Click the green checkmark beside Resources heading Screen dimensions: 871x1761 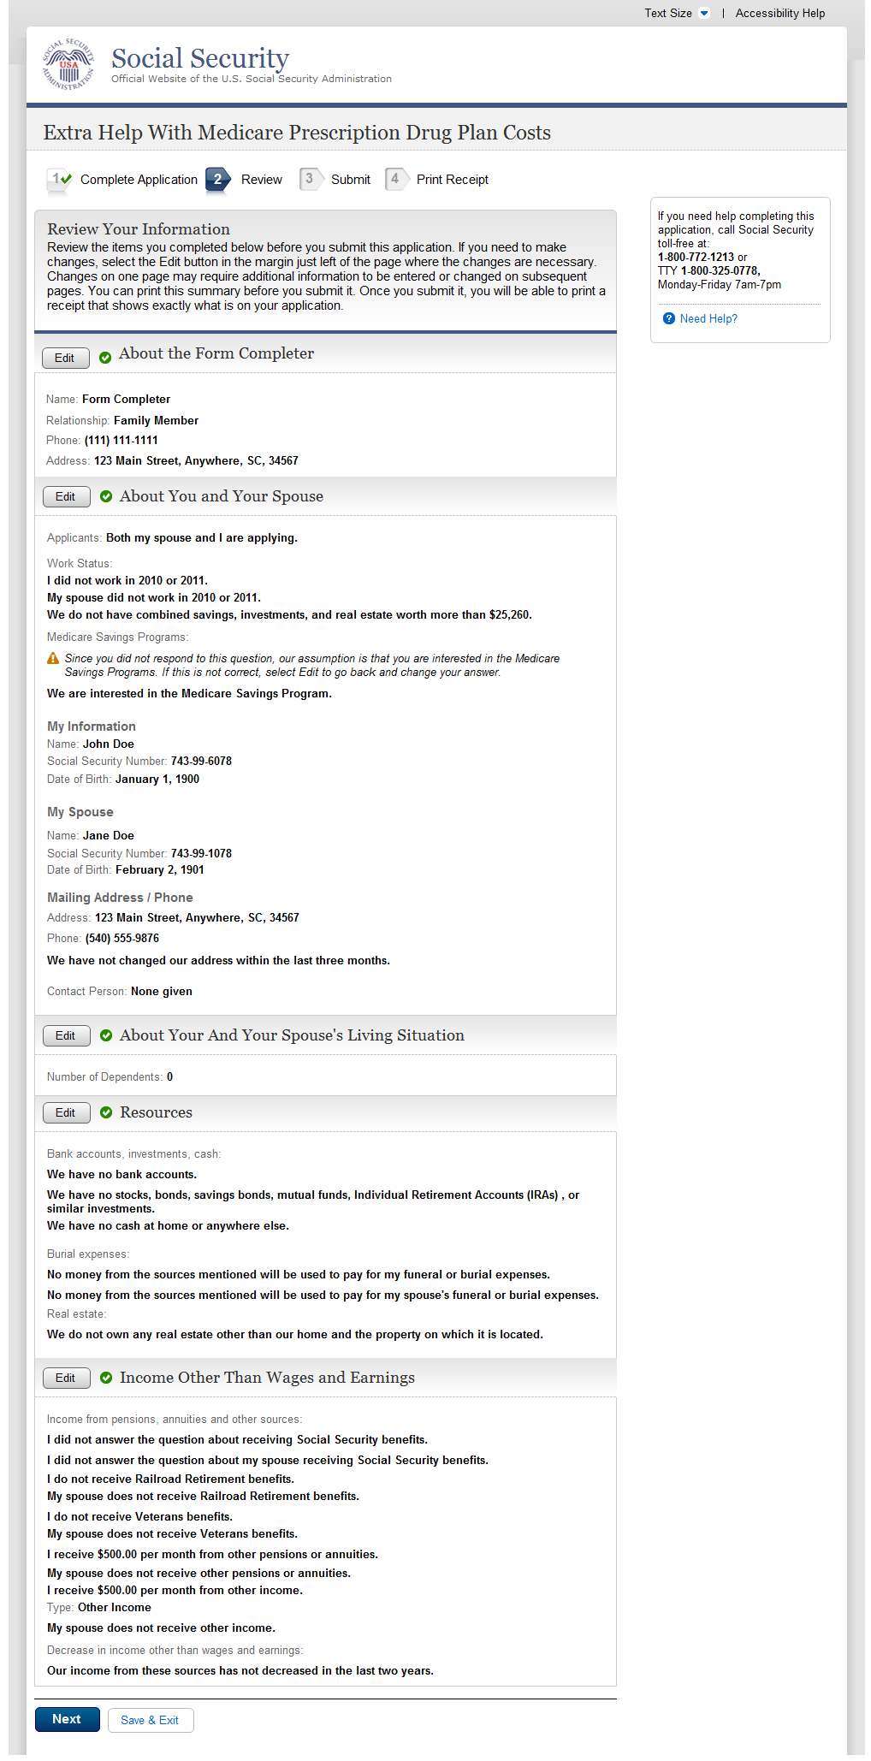pyautogui.click(x=106, y=1113)
